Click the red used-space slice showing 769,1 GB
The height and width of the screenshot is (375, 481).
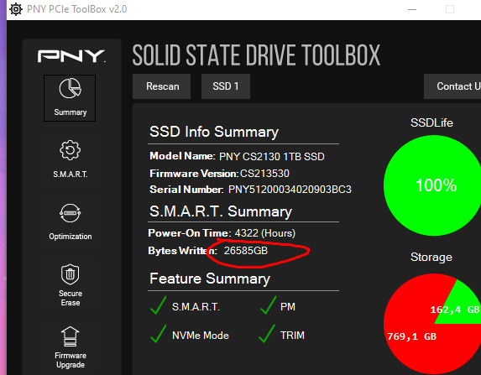click(x=411, y=336)
